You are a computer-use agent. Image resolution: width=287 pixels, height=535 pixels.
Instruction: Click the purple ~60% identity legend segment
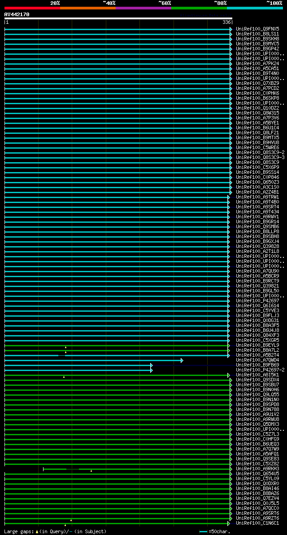143,8
